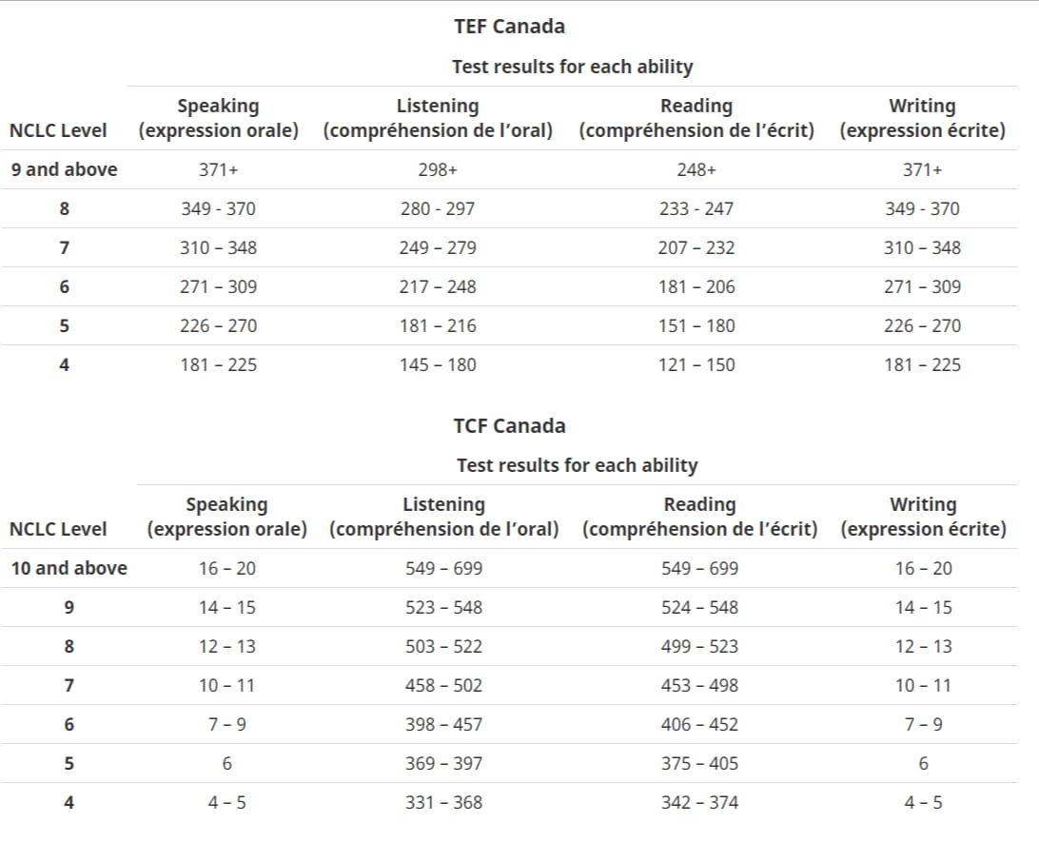The width and height of the screenshot is (1039, 842).
Task: Click the TCF listening 458 – 502 cell
Action: click(x=444, y=686)
